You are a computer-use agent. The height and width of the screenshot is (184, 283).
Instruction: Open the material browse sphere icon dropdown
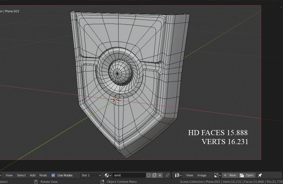coord(108,175)
